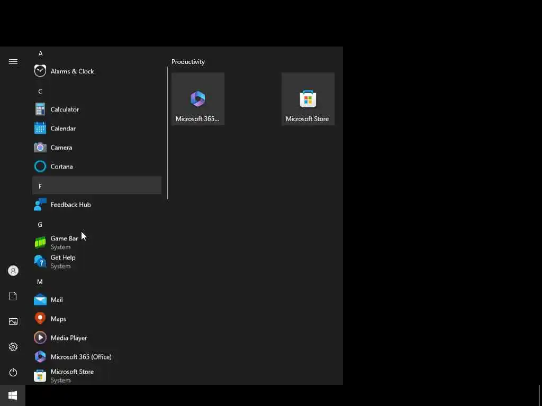Open Microsoft 365 (Office) list icon
Image resolution: width=542 pixels, height=406 pixels.
[x=40, y=357]
